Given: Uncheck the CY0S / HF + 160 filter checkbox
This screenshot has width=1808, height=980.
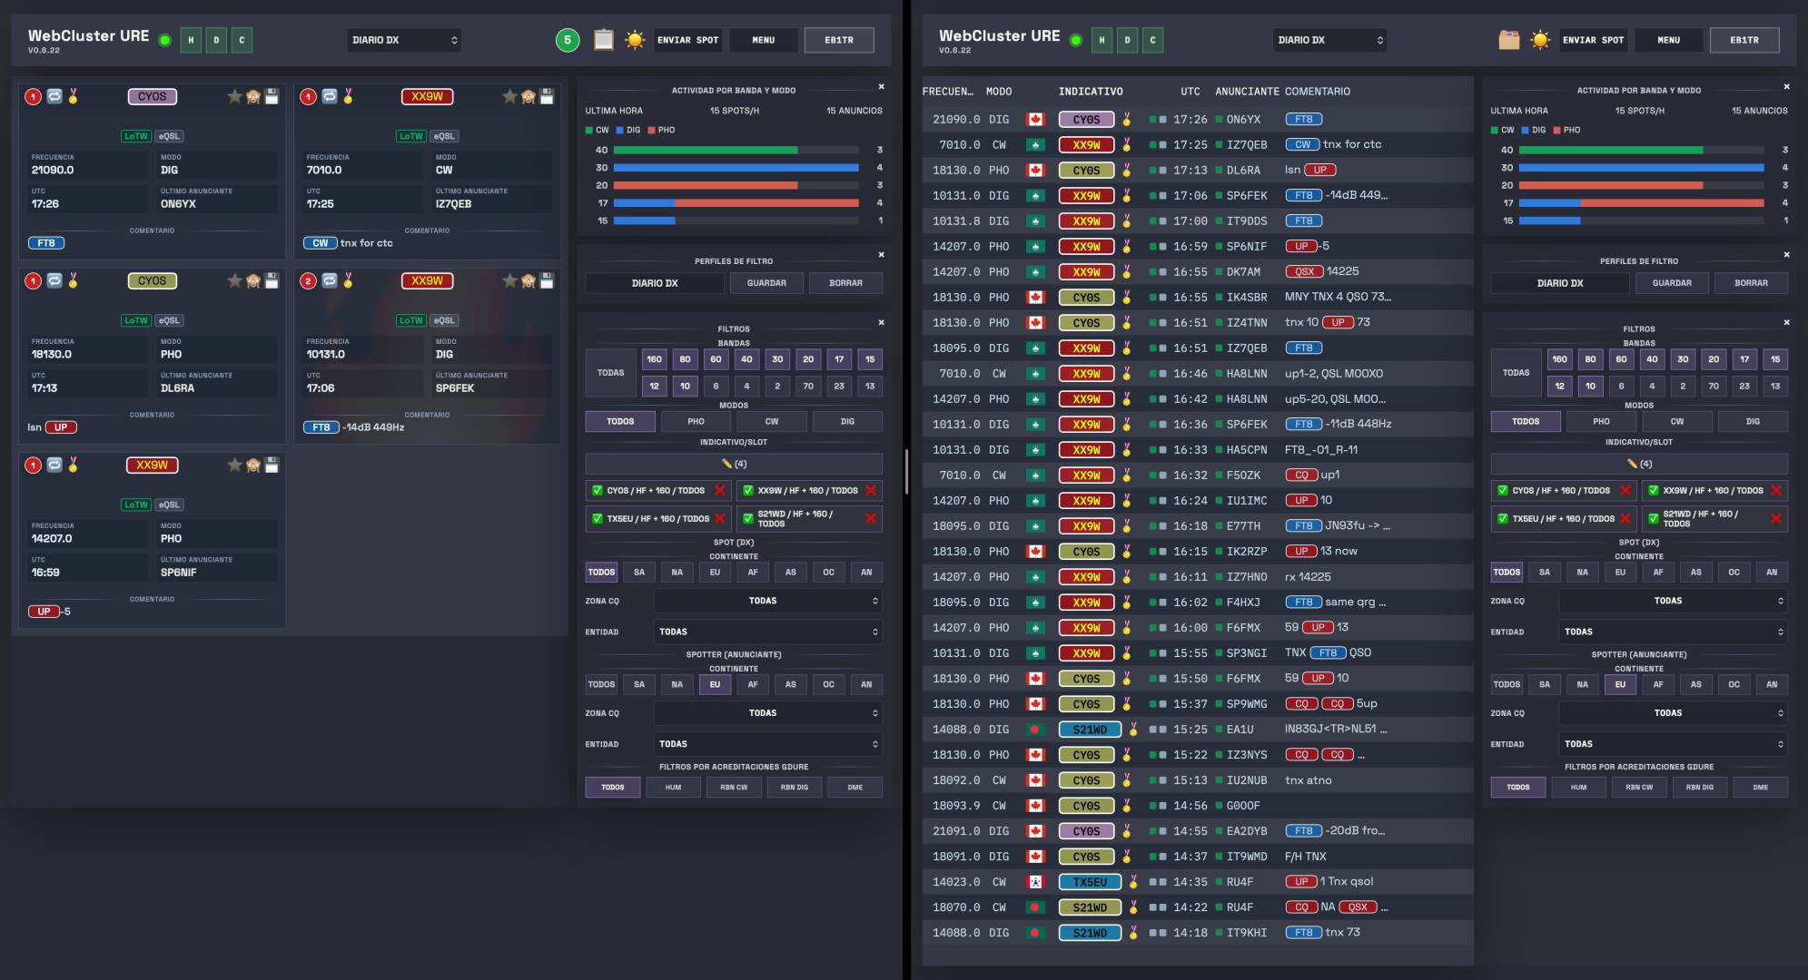Looking at the screenshot, I should (597, 491).
